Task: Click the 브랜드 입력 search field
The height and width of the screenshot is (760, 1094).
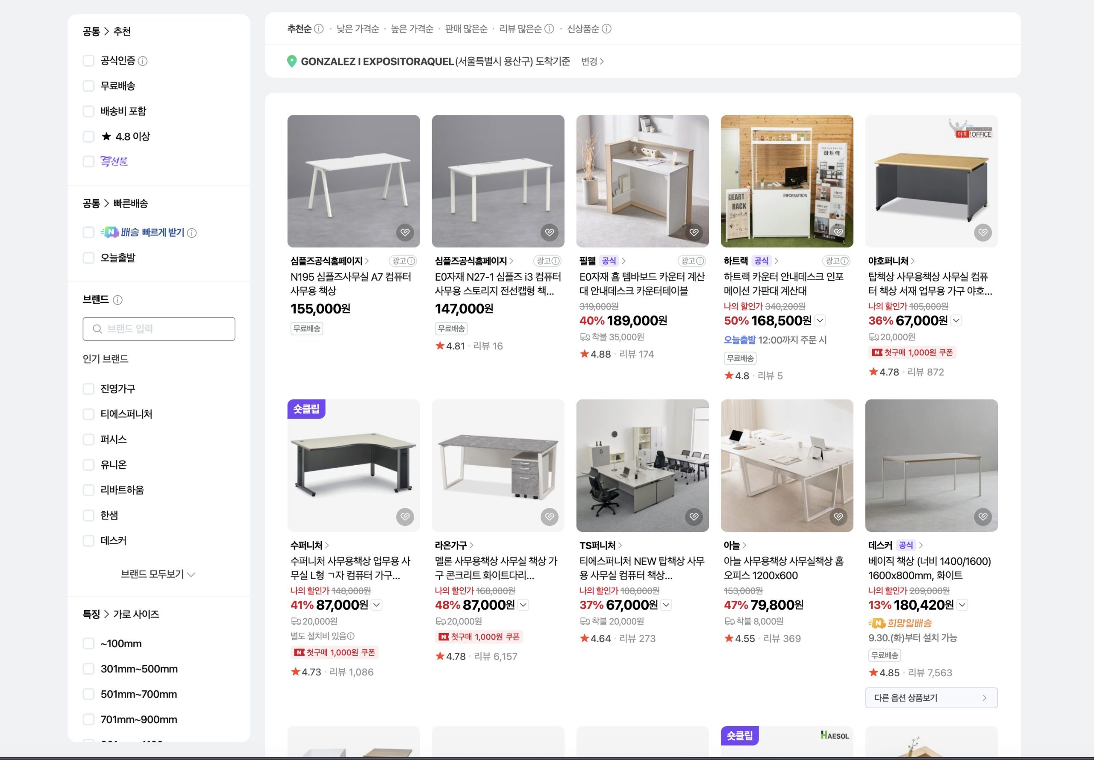Action: [159, 329]
